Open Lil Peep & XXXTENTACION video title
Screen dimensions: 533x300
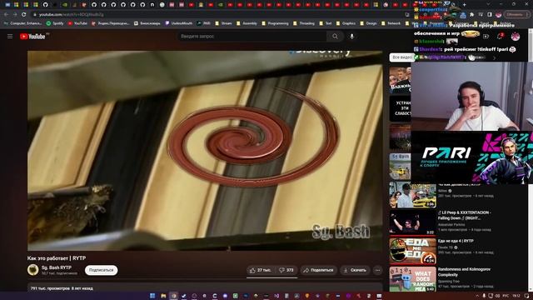465,215
